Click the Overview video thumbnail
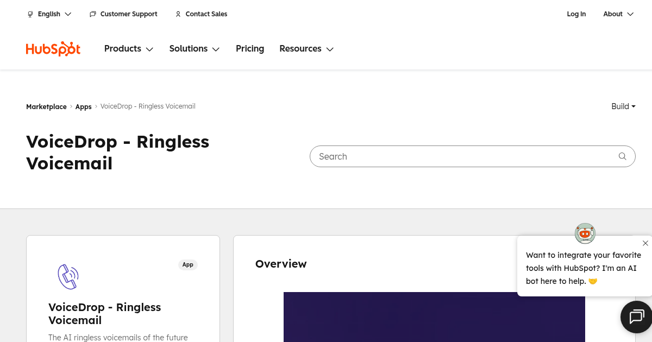This screenshot has width=652, height=342. (x=434, y=317)
